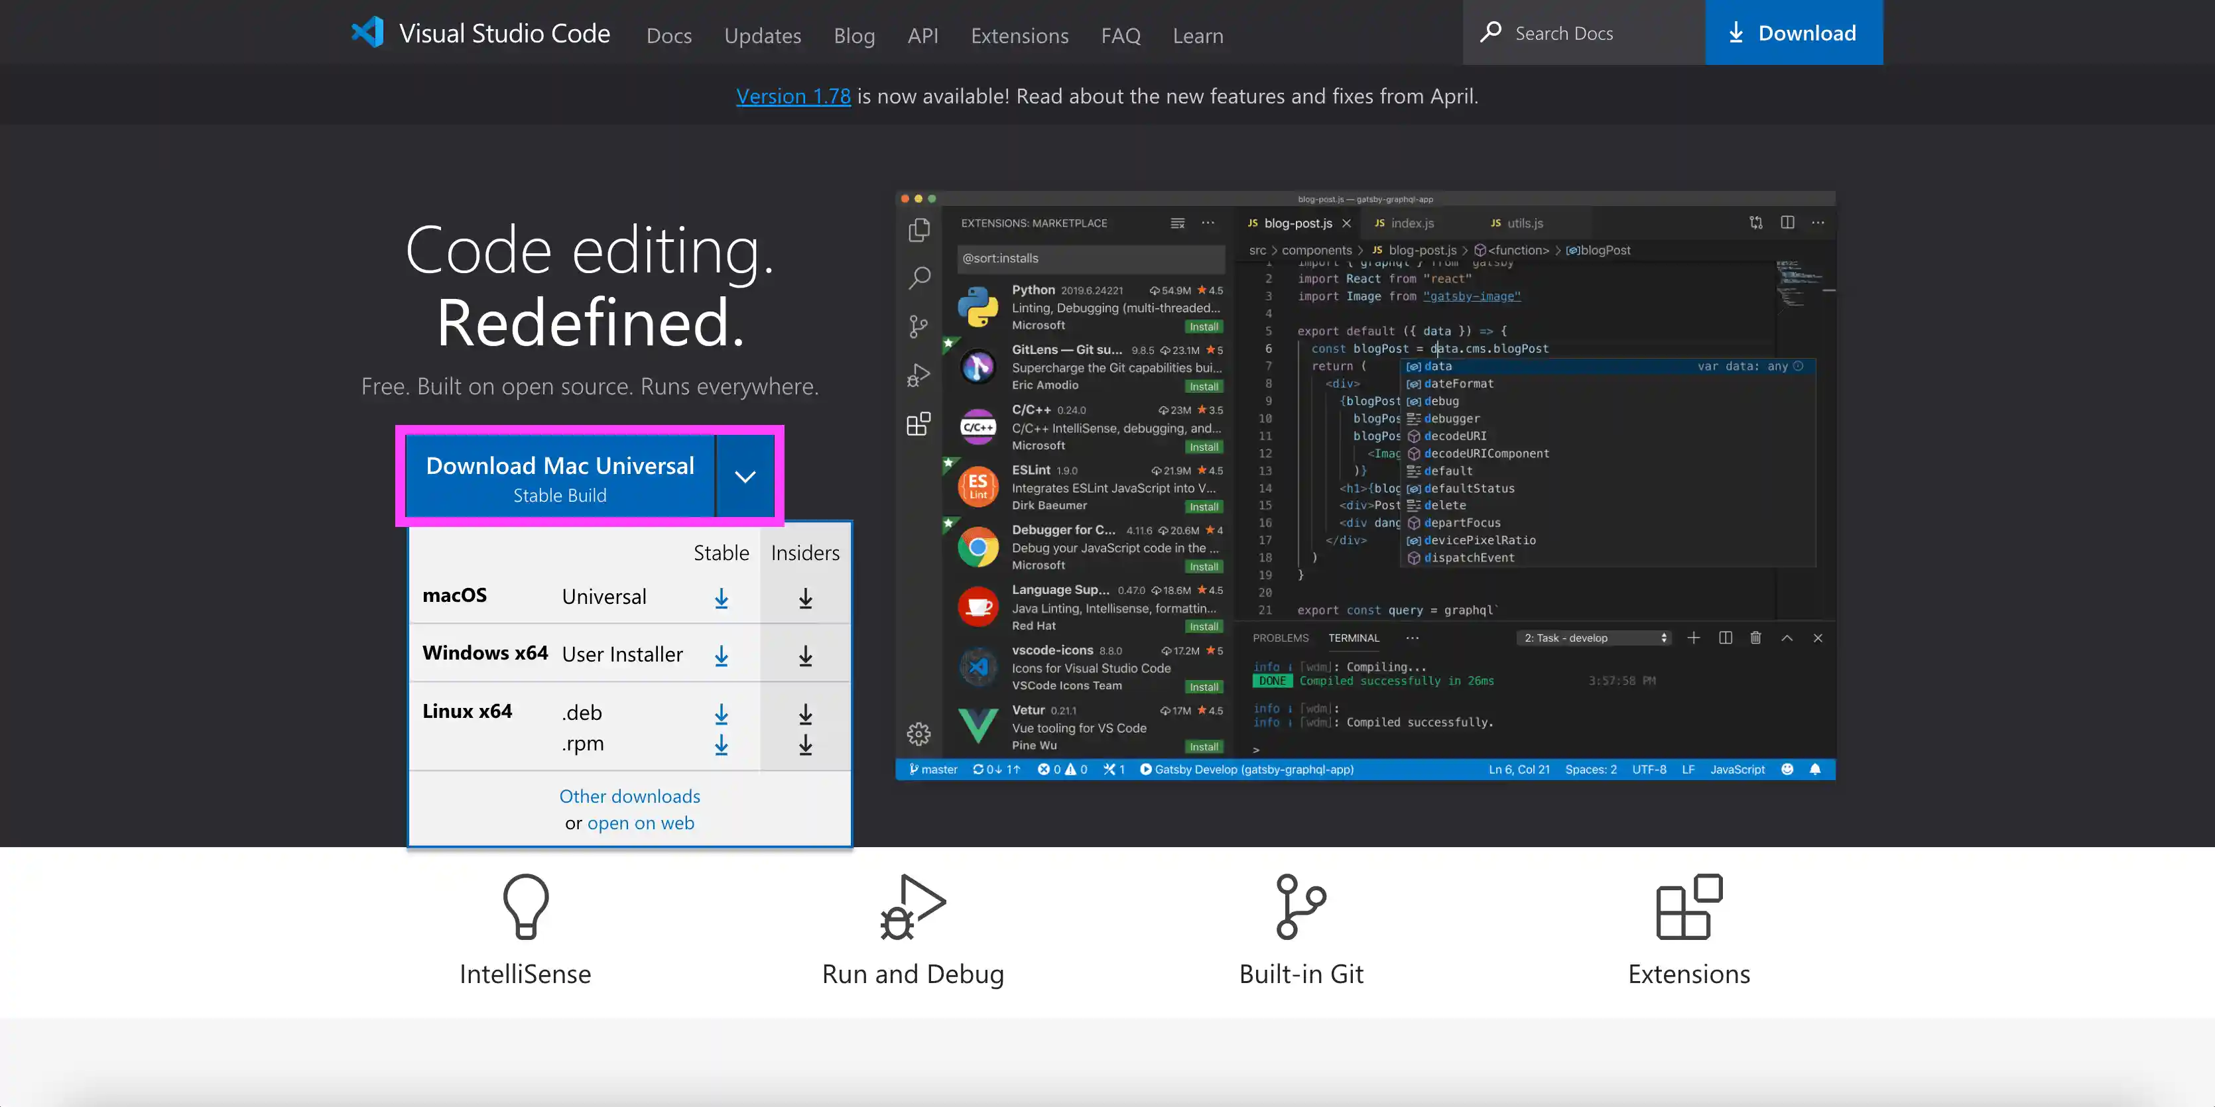The width and height of the screenshot is (2215, 1107).
Task: Download Linux .deb Stable build arrow
Action: point(722,713)
